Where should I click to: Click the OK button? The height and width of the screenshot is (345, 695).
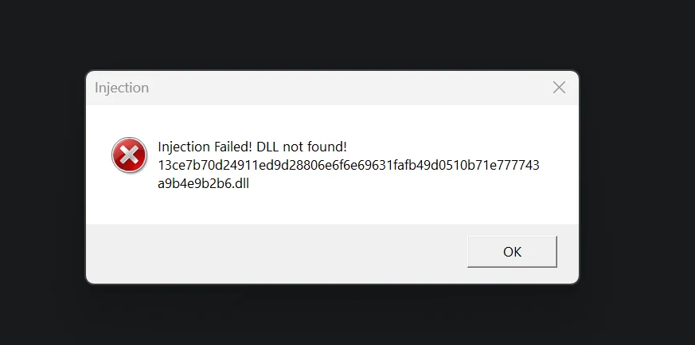(x=512, y=252)
